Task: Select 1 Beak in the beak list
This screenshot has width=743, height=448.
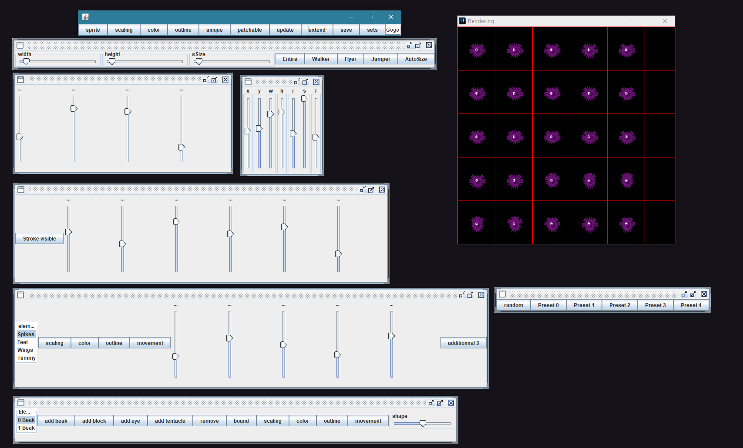Action: [27, 428]
